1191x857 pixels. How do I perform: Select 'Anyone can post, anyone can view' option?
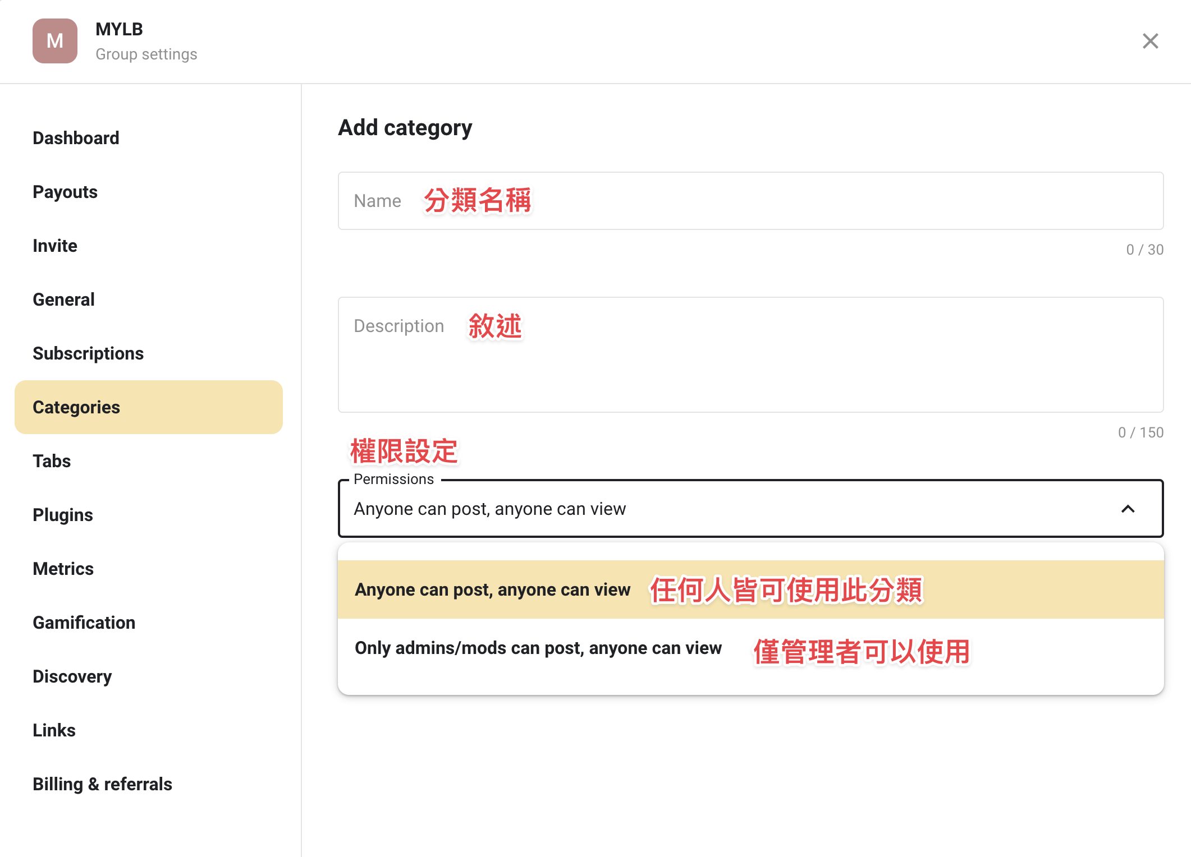point(750,589)
